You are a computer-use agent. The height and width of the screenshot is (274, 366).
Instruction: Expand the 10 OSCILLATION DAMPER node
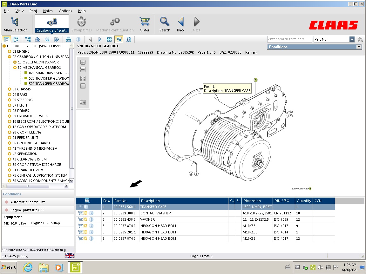[15, 62]
